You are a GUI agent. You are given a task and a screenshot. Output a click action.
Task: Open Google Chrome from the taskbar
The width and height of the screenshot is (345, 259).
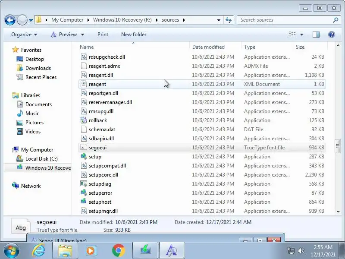point(118,250)
